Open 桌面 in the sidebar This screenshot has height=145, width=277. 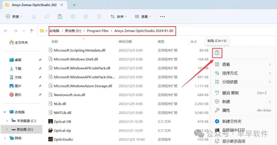tap(15, 60)
